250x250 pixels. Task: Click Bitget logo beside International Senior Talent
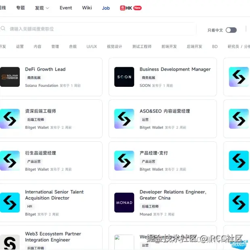(10, 202)
